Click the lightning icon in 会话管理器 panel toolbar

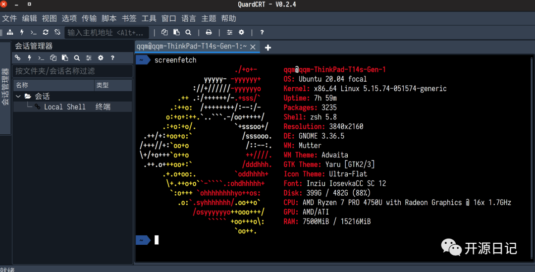(30, 57)
